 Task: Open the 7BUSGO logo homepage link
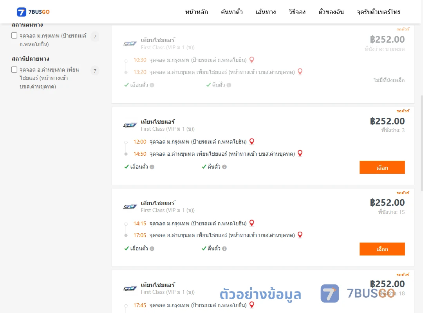(x=33, y=12)
